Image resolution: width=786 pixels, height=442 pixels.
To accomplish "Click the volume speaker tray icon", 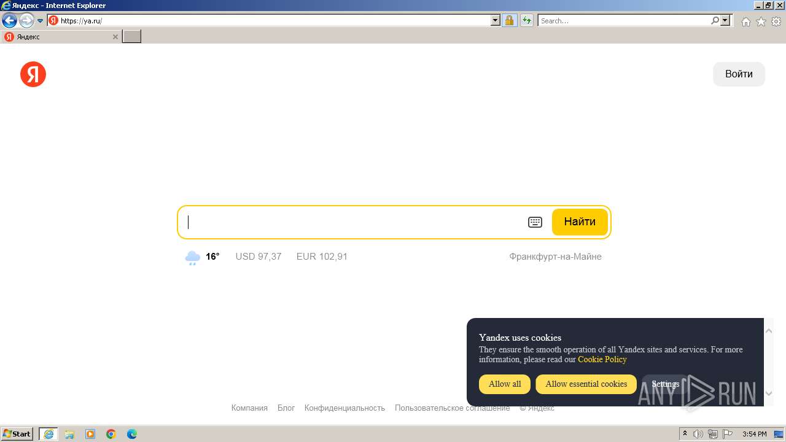I will [698, 434].
